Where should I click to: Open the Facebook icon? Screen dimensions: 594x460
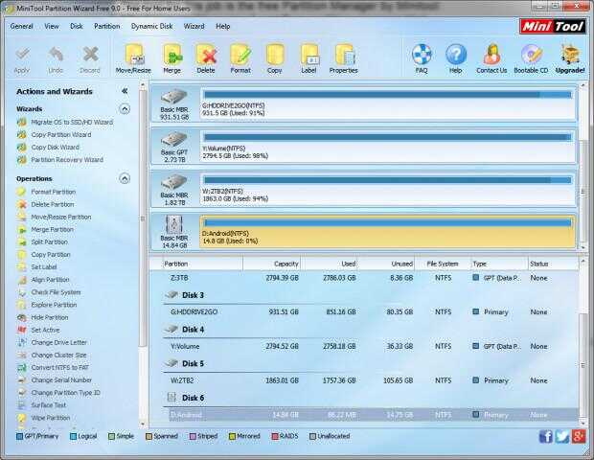[545, 436]
